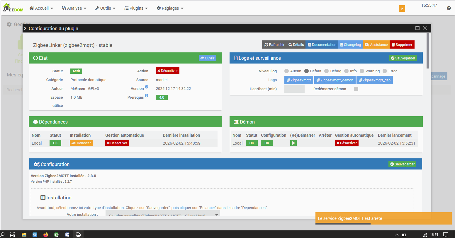The height and width of the screenshot is (238, 455).
Task: Click the last install date "2026-02-02 15:48:59"
Action: pyautogui.click(x=181, y=143)
